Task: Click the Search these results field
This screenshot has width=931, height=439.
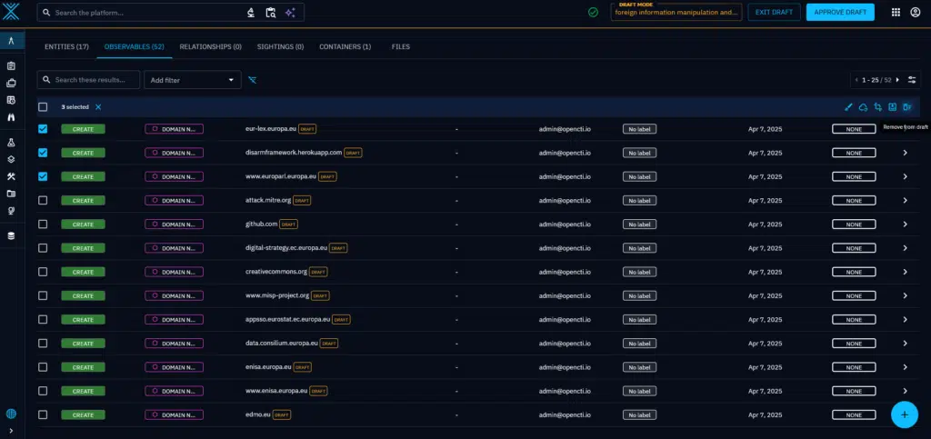Action: tap(88, 80)
